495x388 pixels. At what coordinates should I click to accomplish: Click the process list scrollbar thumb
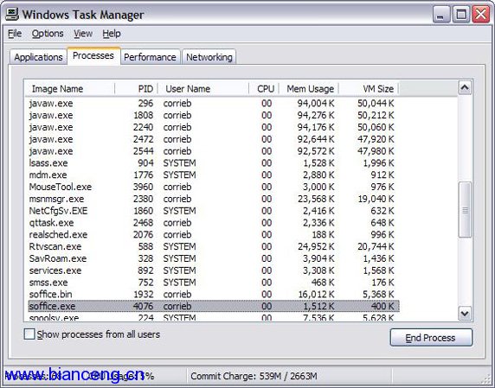click(465, 210)
